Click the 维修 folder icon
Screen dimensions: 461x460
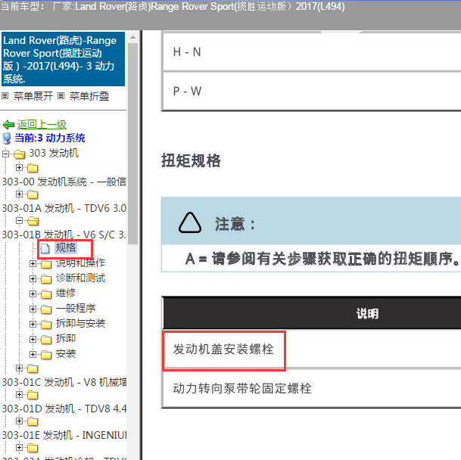click(x=46, y=294)
